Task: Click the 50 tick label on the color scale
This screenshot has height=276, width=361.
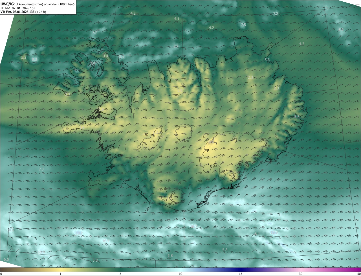Action: 359,274
